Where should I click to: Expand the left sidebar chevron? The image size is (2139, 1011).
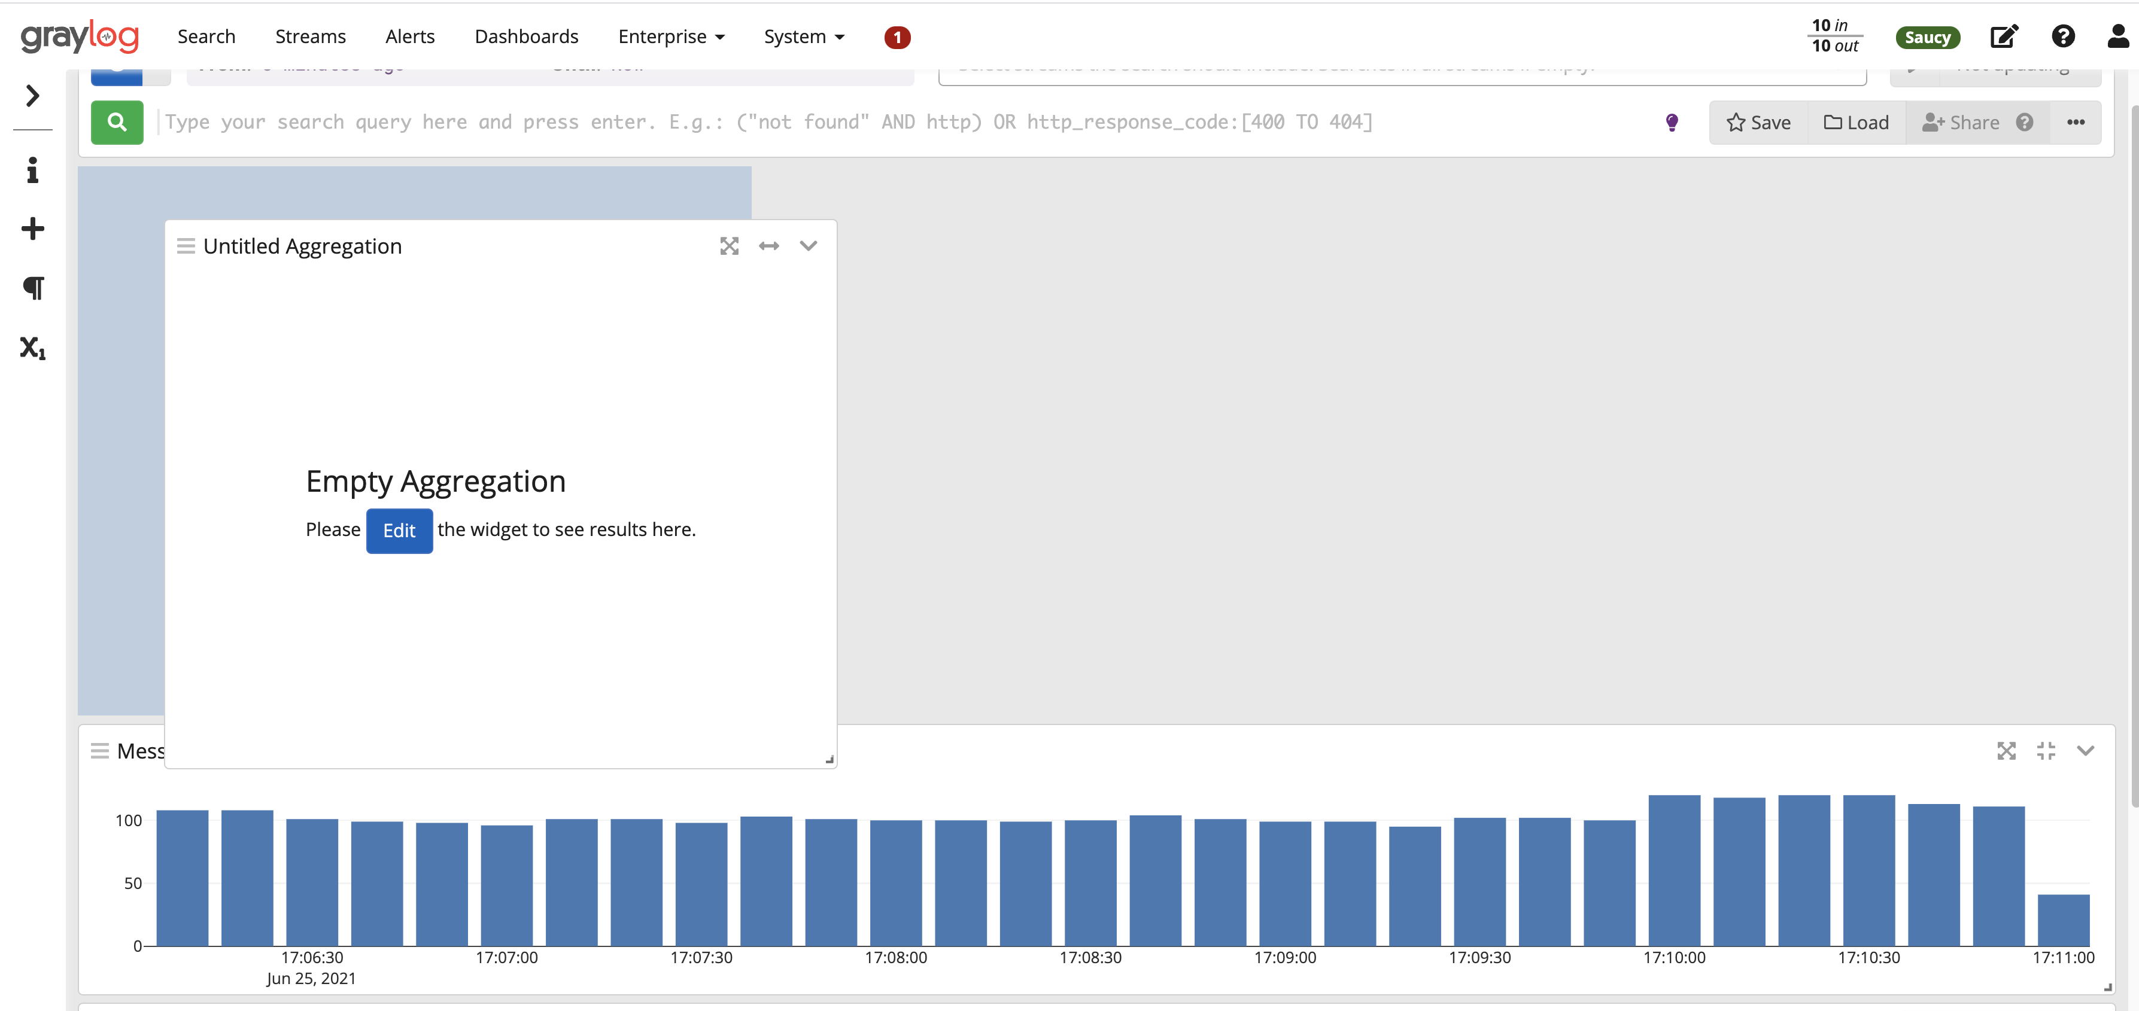tap(32, 96)
